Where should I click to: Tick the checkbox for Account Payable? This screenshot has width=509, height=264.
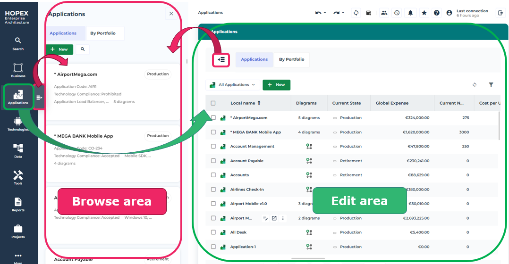click(213, 161)
